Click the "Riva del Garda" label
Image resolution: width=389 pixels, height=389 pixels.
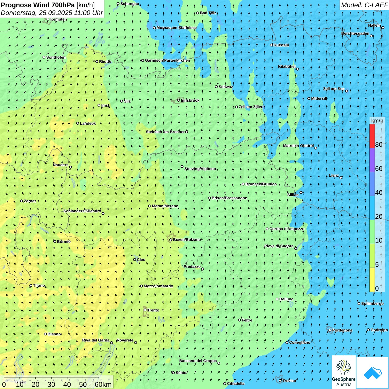96,340
